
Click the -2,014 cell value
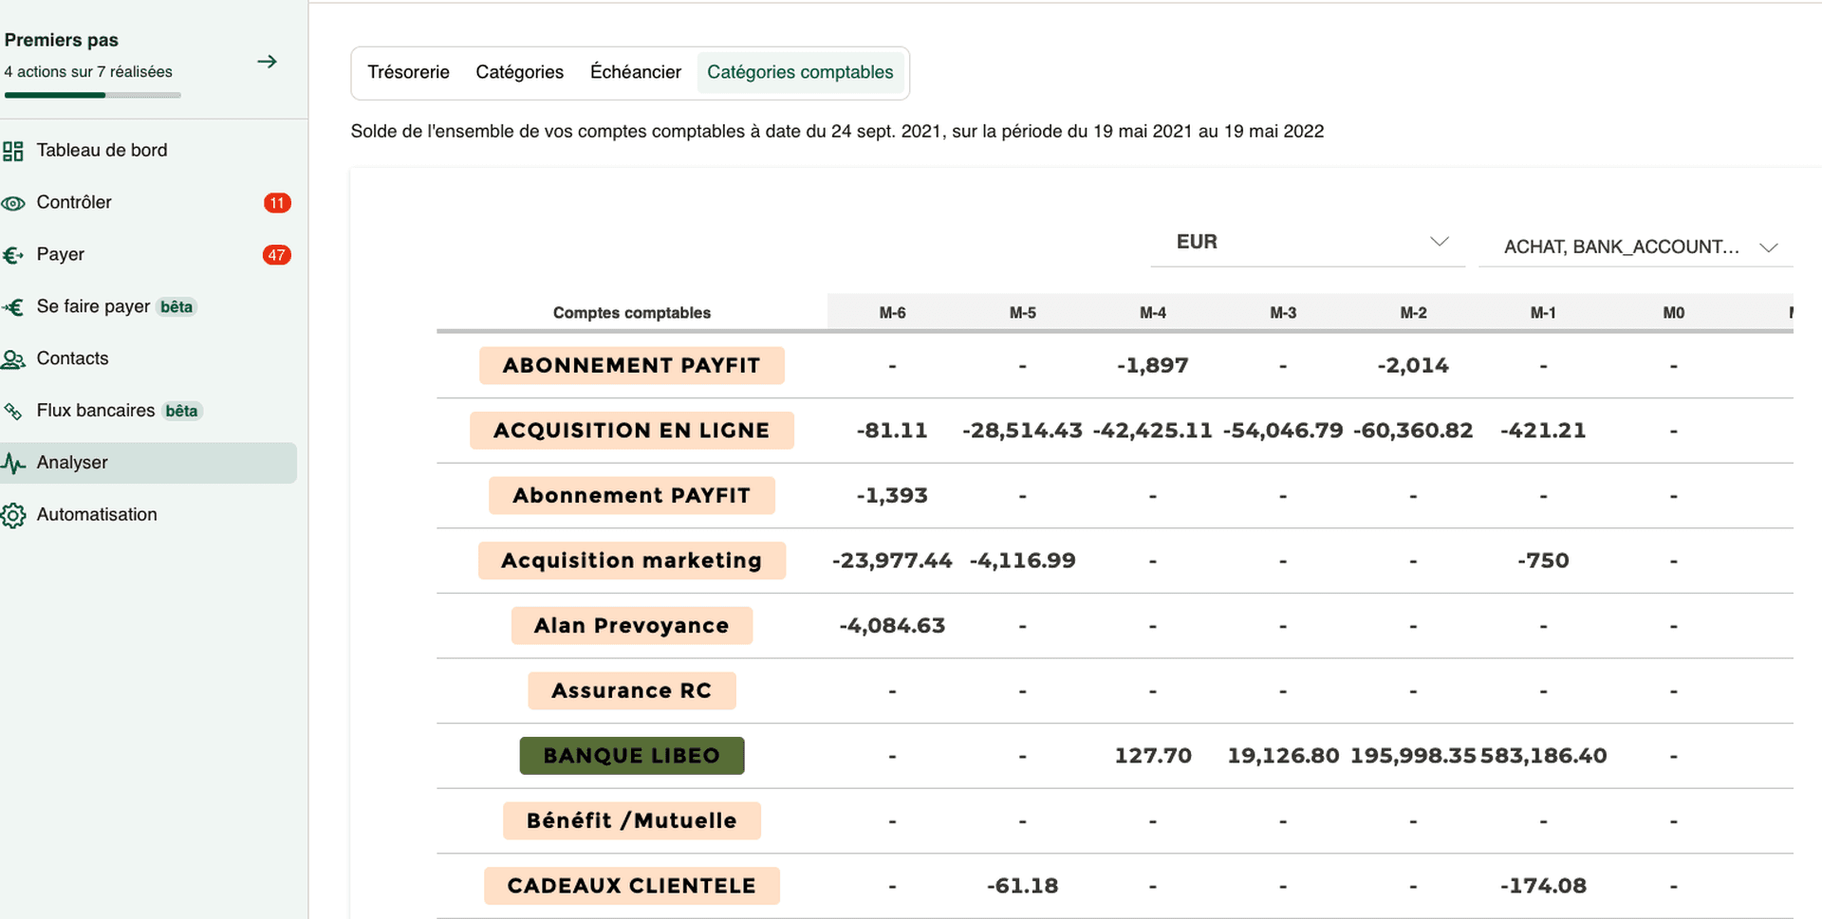click(x=1413, y=365)
